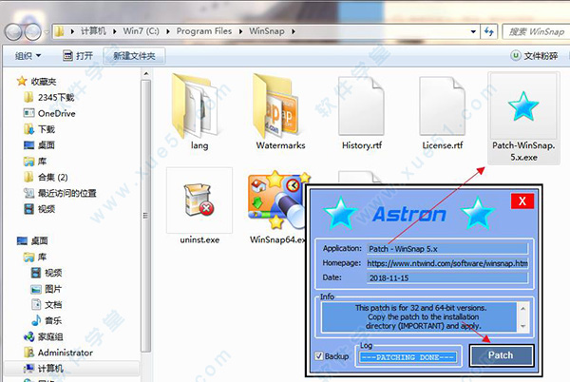Select 2345下载 in the favorites list
Viewport: 570px width, 382px height.
59,97
